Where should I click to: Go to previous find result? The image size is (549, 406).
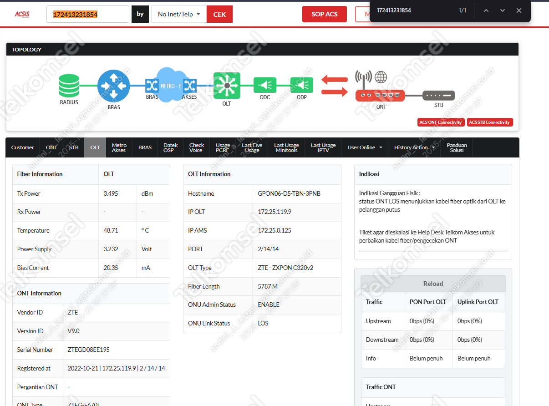[486, 10]
